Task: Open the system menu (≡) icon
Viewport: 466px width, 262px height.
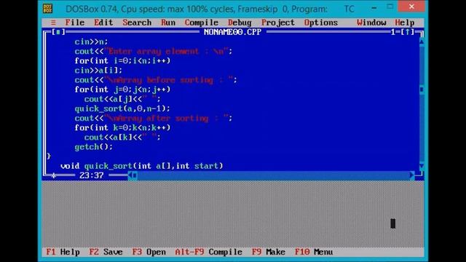Action: coord(53,23)
